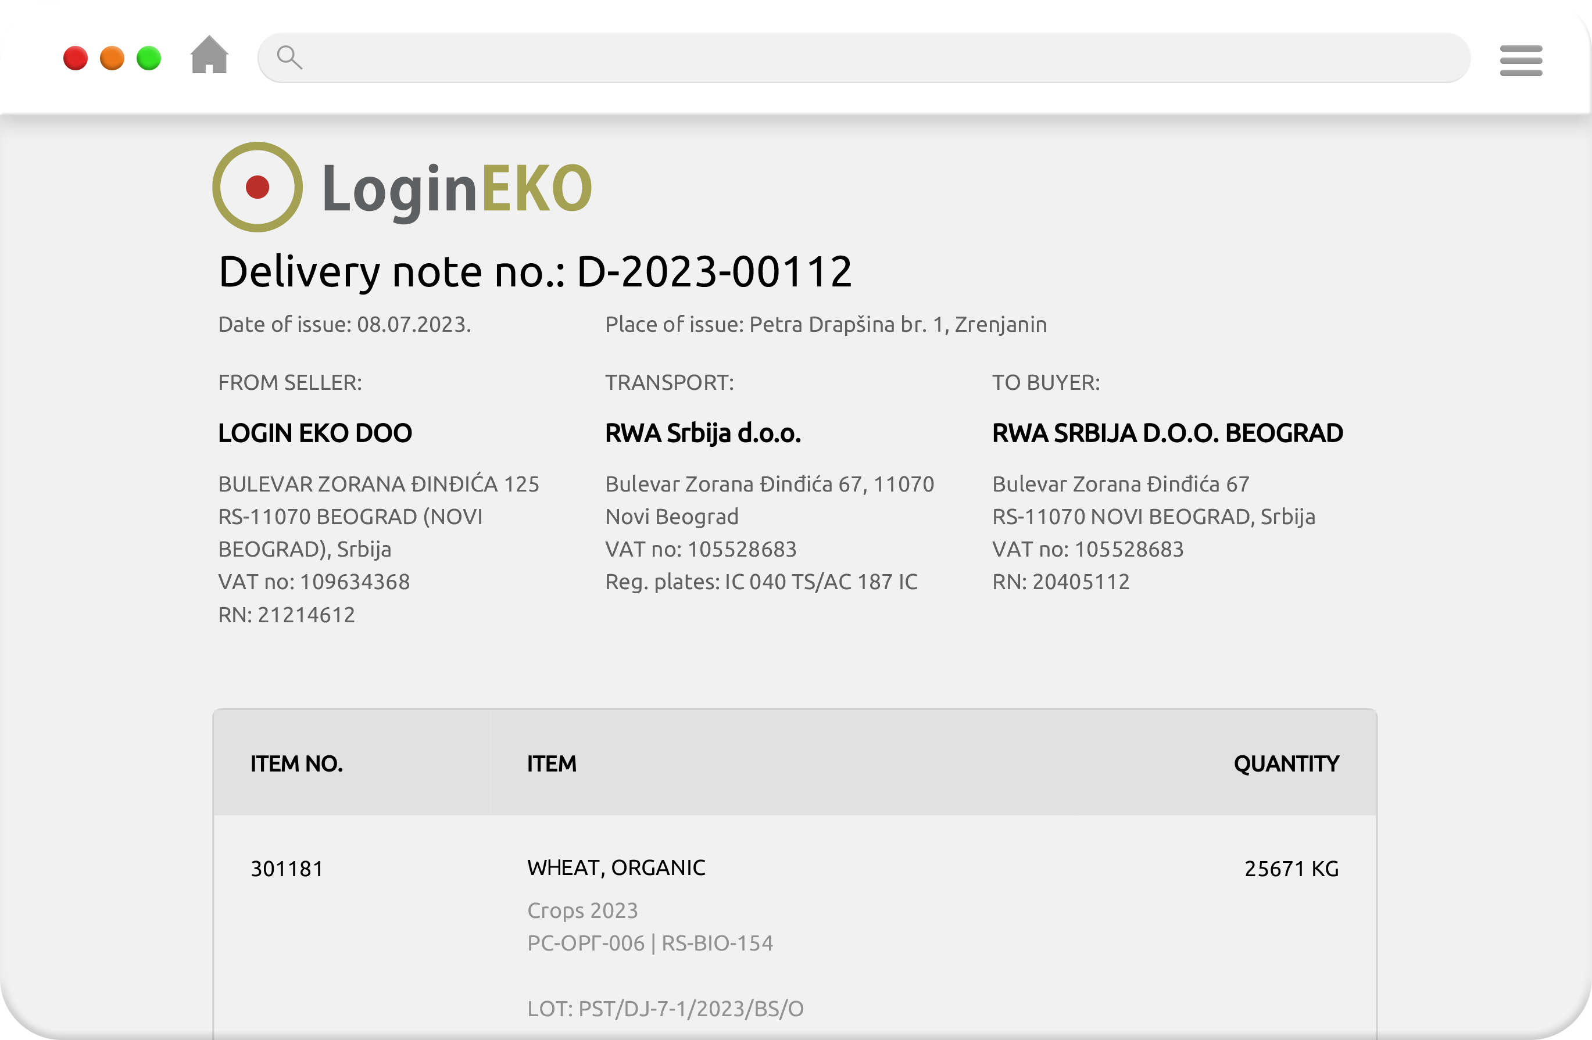Click the TRANSPORT label
This screenshot has height=1040, width=1592.
[x=669, y=382]
